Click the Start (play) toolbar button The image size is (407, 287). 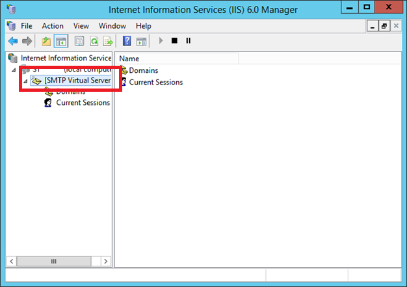pos(161,40)
